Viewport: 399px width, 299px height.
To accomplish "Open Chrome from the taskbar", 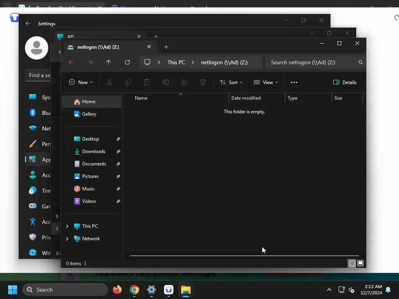I will (134, 290).
